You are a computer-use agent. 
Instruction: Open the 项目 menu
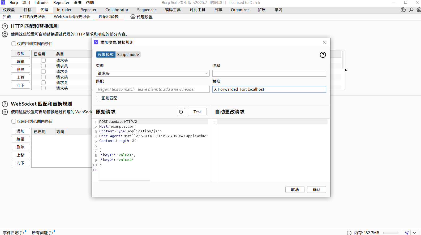[x=26, y=3]
